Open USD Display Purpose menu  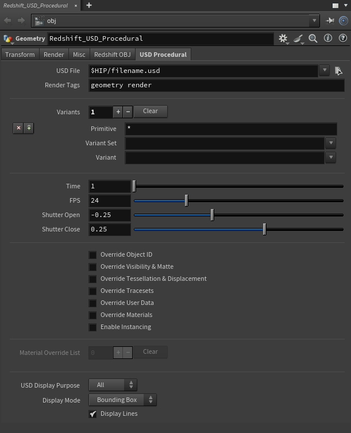(x=113, y=385)
